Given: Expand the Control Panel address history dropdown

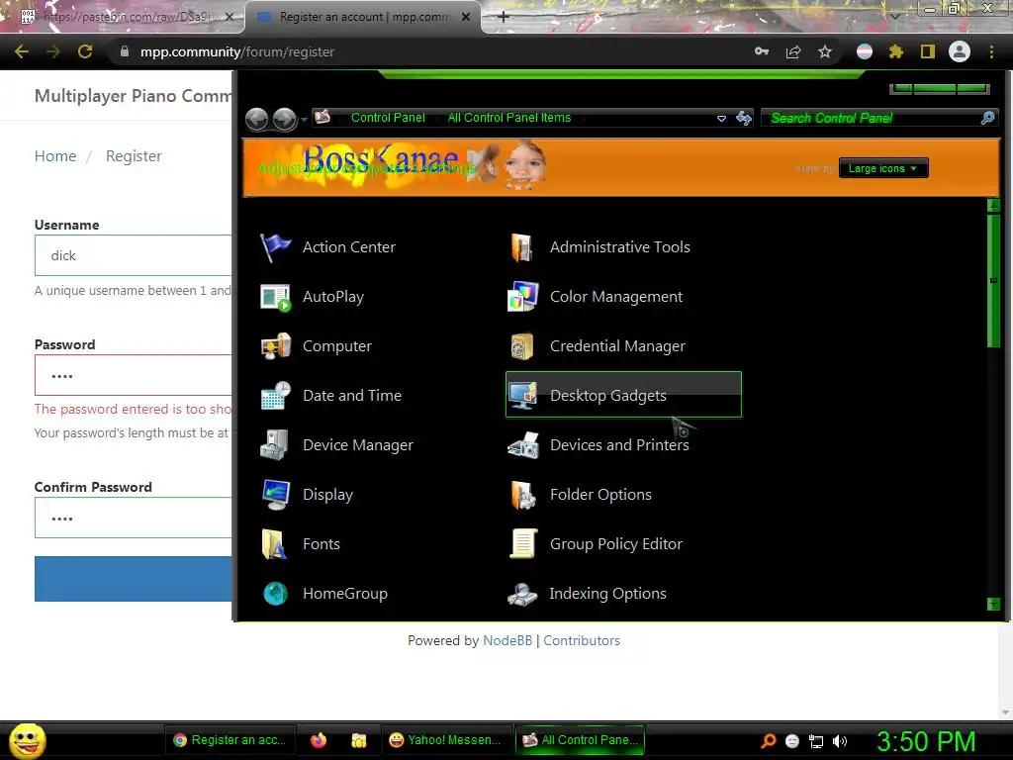Looking at the screenshot, I should click(x=721, y=119).
